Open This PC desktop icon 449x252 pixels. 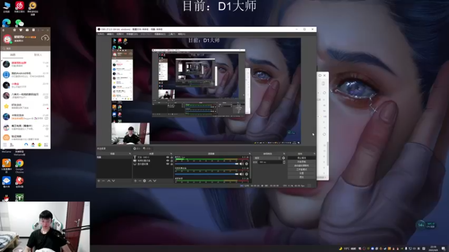6,7
